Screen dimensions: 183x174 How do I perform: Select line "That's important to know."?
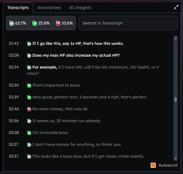[57, 85]
